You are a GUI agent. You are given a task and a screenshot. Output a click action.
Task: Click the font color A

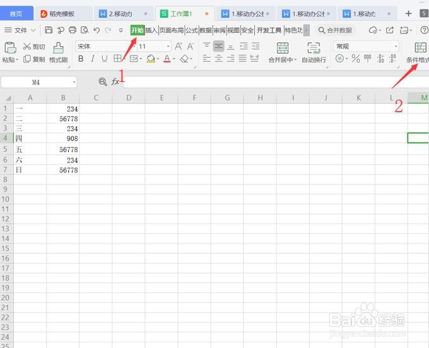[x=167, y=59]
